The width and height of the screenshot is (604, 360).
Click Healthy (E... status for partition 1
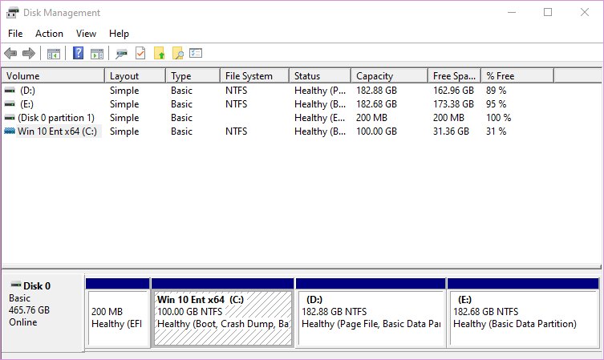click(x=320, y=117)
